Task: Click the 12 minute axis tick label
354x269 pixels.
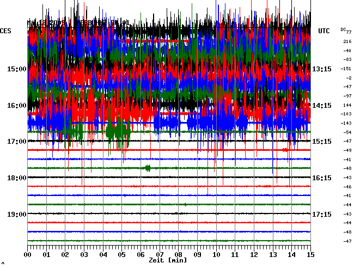Action: coord(254,255)
